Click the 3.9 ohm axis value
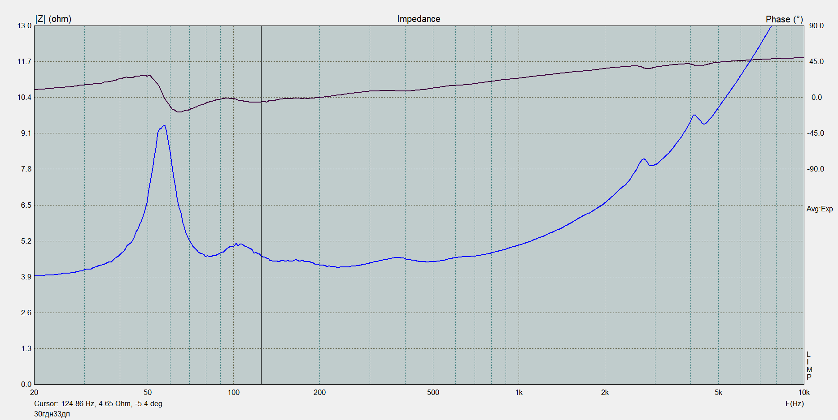The height and width of the screenshot is (420, 838). coord(26,277)
